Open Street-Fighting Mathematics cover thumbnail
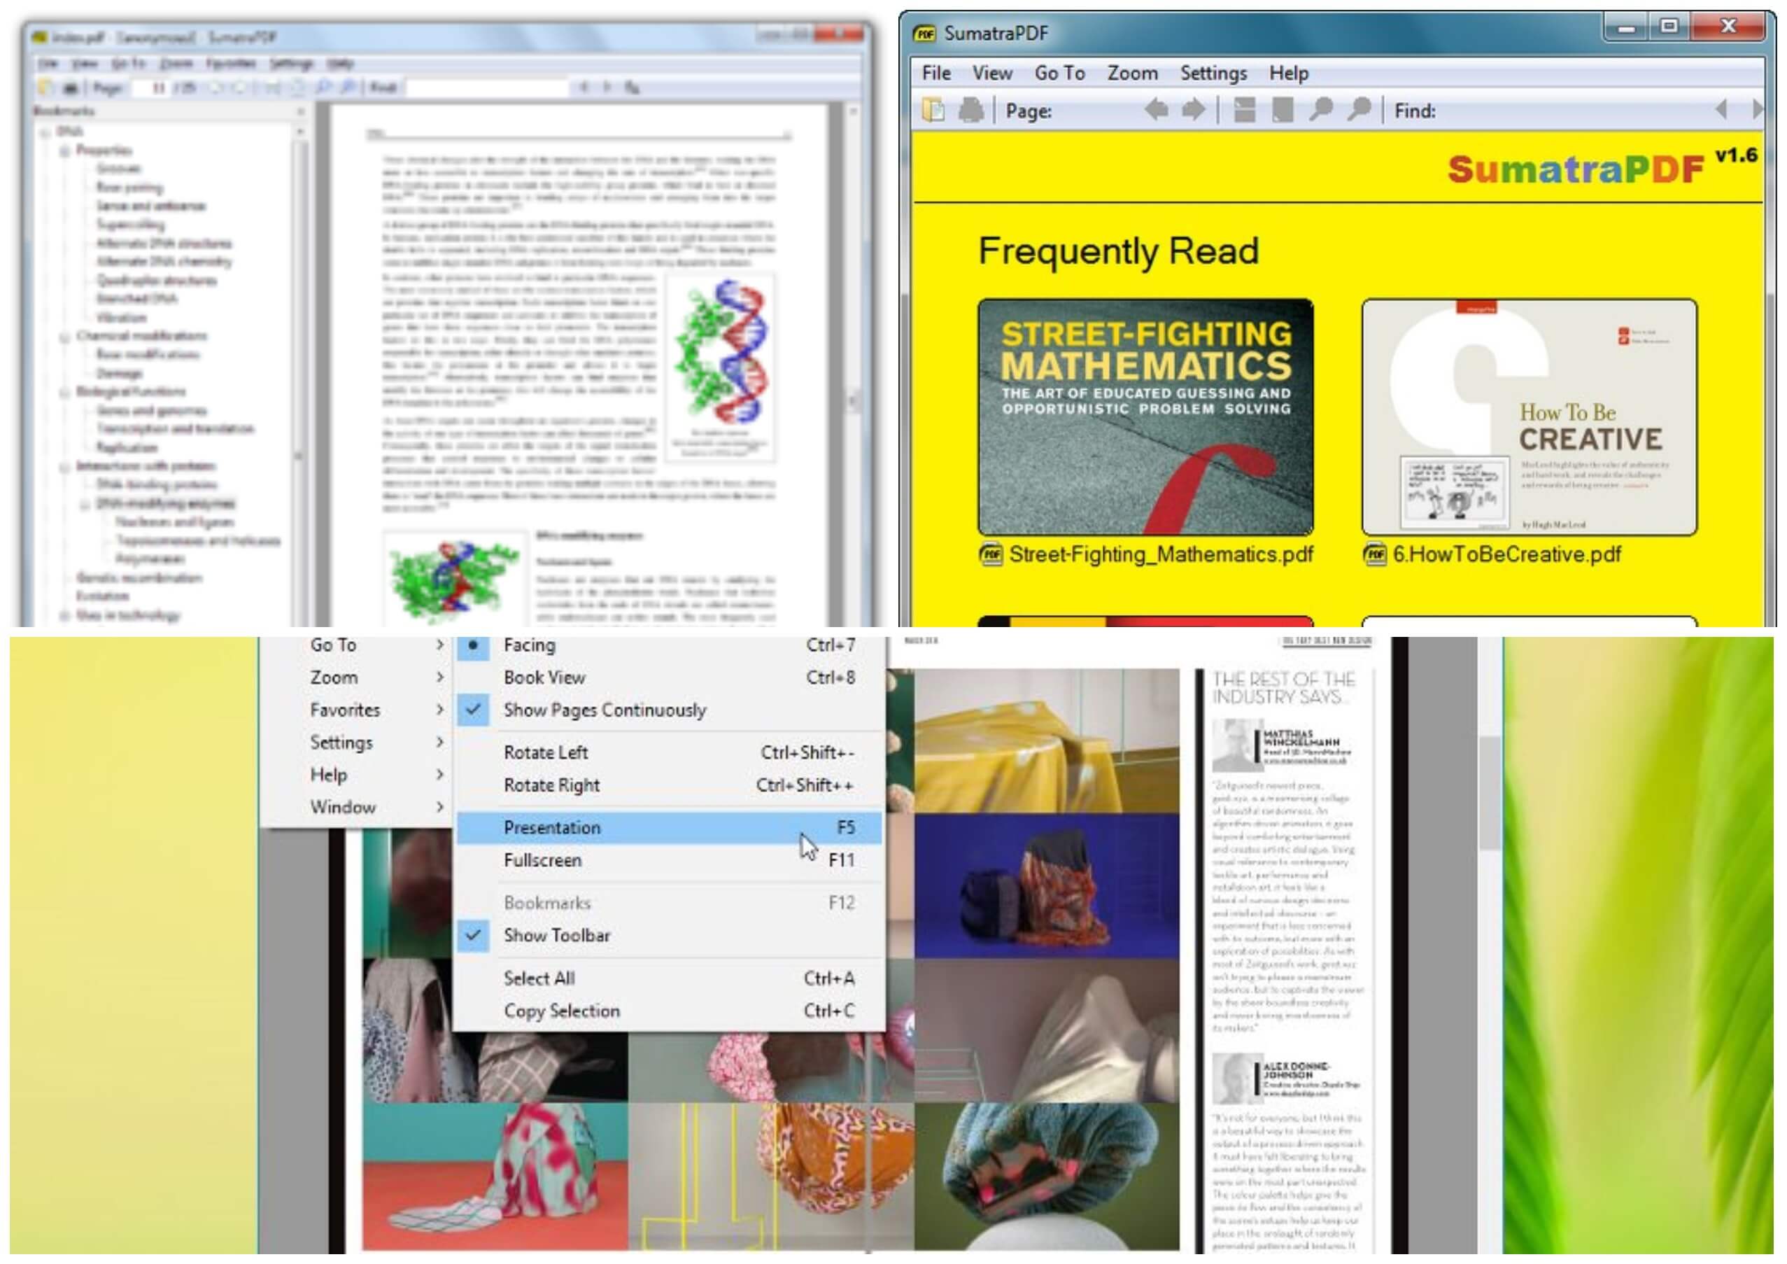 1145,417
